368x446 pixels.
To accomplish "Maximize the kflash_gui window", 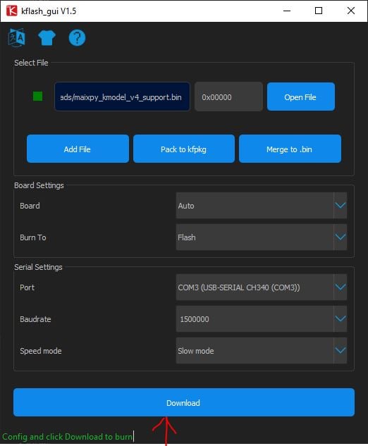I will click(x=319, y=11).
